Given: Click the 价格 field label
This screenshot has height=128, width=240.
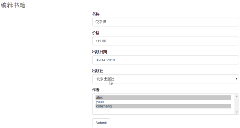Looking at the screenshot, I should (96, 33).
